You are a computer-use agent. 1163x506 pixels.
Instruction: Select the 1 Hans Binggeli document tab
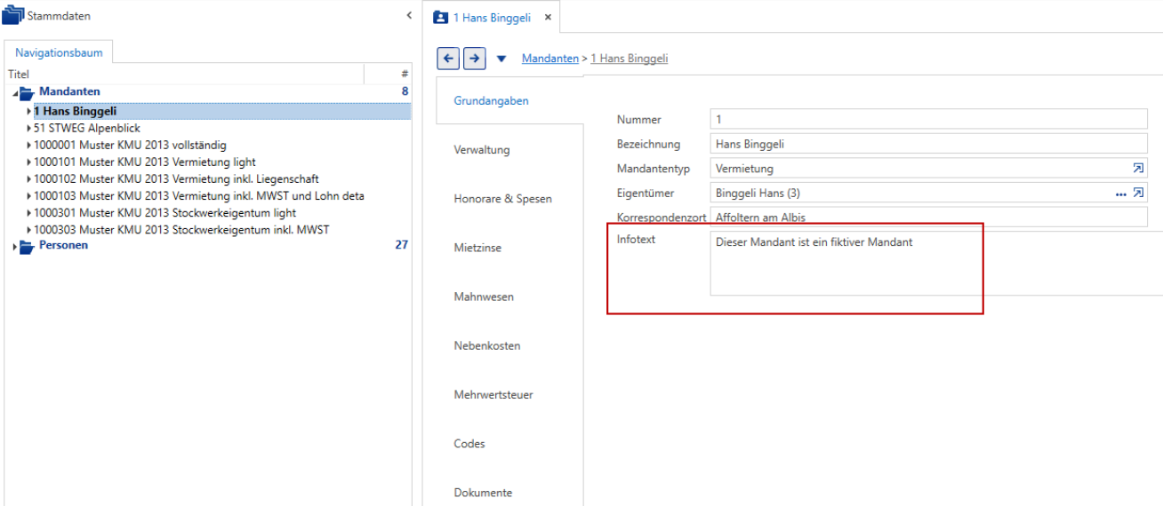pos(492,17)
